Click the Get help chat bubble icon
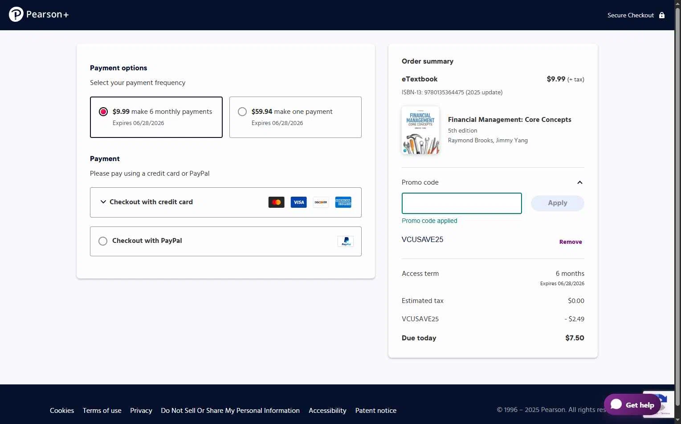 616,404
